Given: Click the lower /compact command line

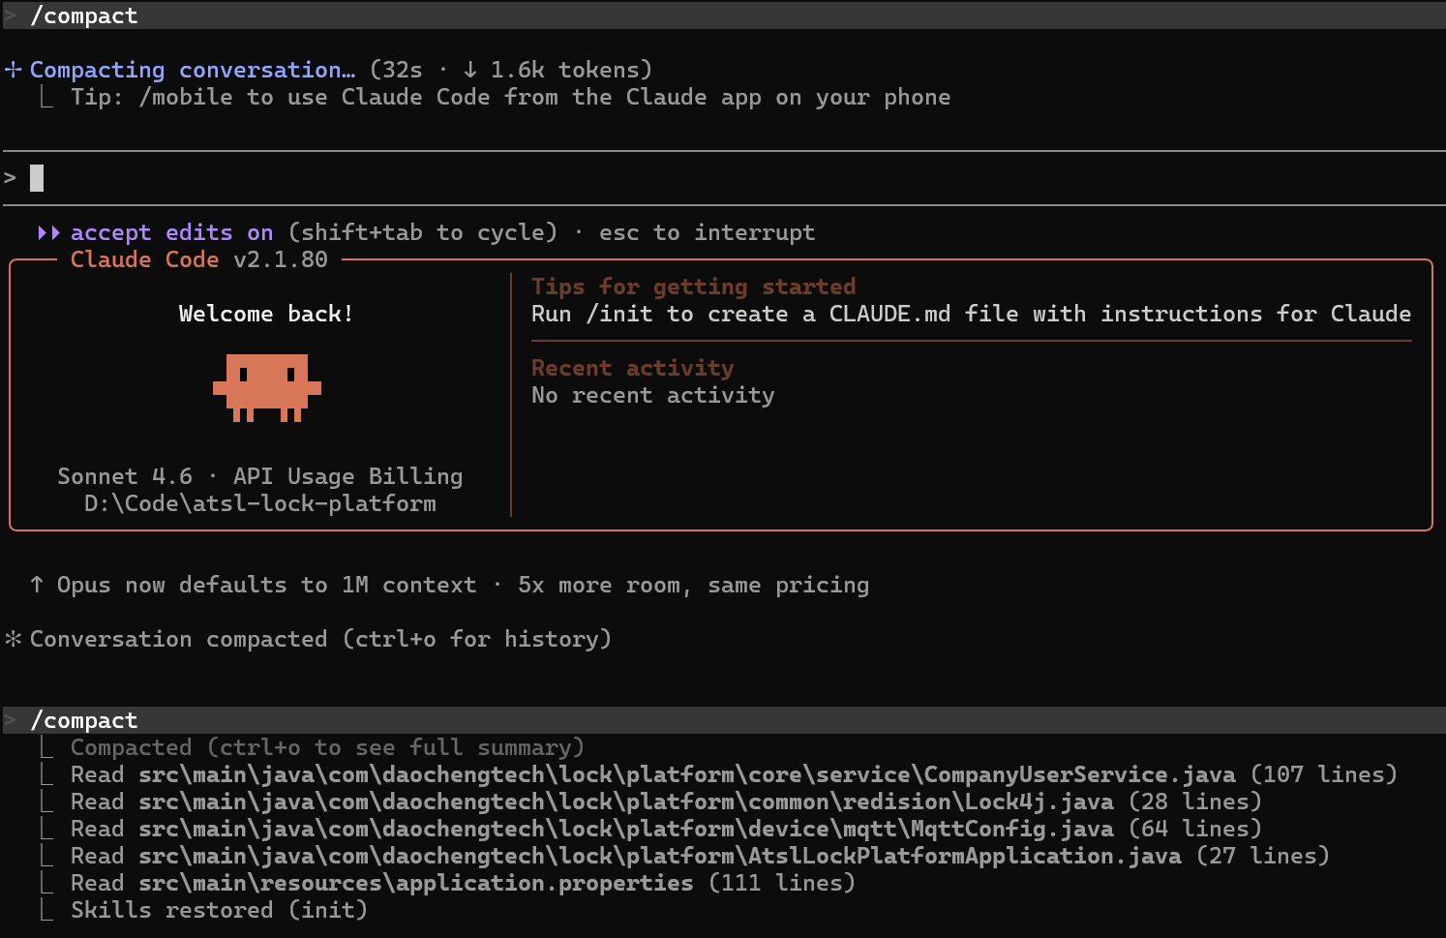Looking at the screenshot, I should [723, 720].
